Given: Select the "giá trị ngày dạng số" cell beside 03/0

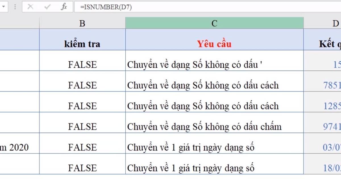Looking at the screenshot, I should pos(215,143).
